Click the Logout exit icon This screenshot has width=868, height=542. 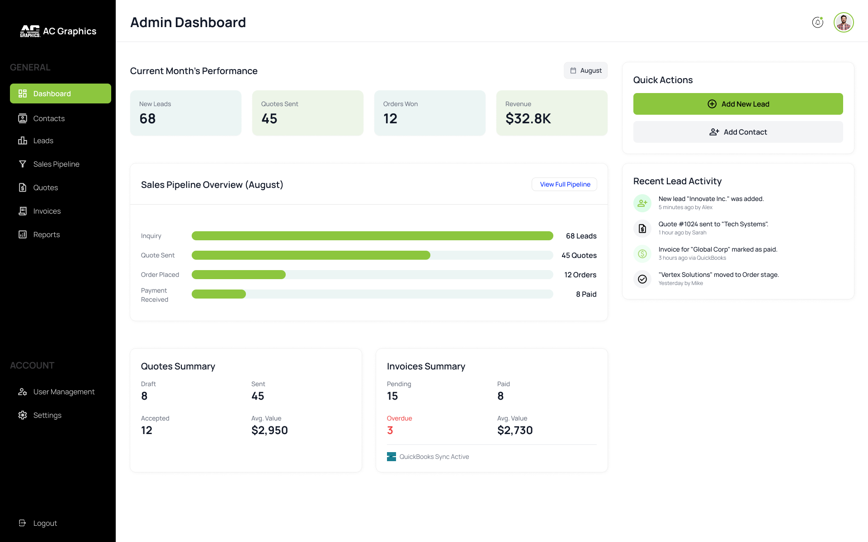tap(23, 523)
